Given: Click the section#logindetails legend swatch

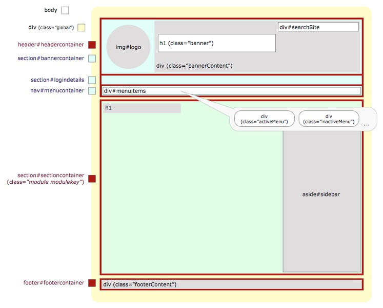Looking at the screenshot, I should [x=92, y=80].
